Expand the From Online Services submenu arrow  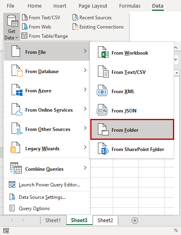coord(85,108)
